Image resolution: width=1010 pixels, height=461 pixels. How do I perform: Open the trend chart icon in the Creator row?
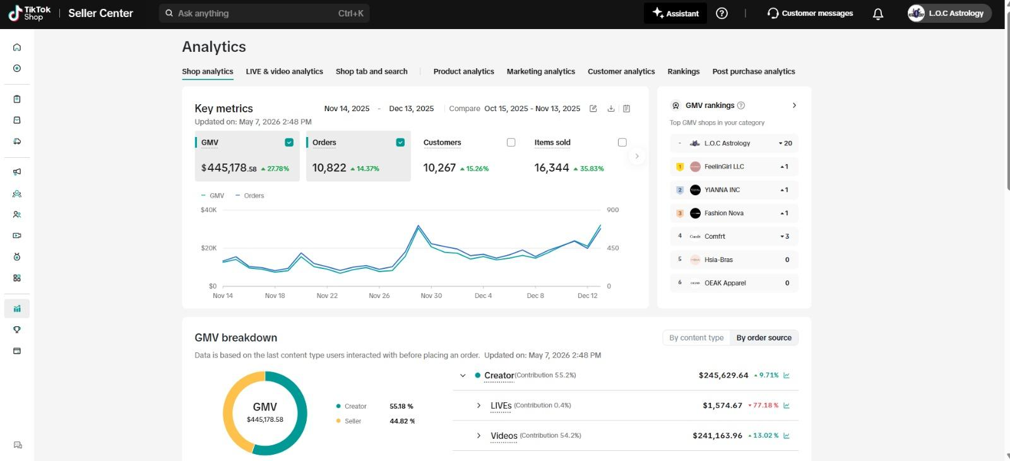[x=787, y=375]
